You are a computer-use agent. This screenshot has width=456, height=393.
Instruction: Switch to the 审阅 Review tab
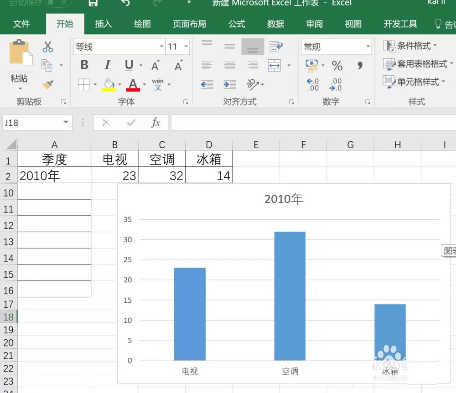314,24
